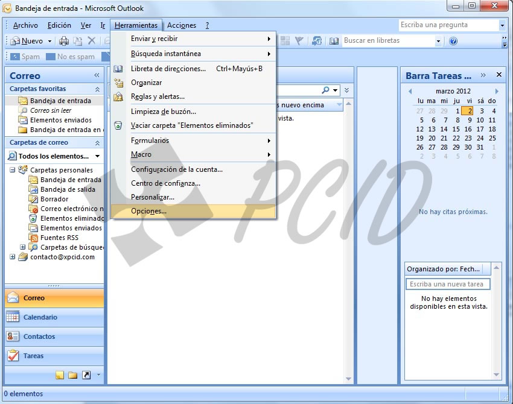Click the No es spam button
This screenshot has height=404, width=513.
click(x=71, y=57)
